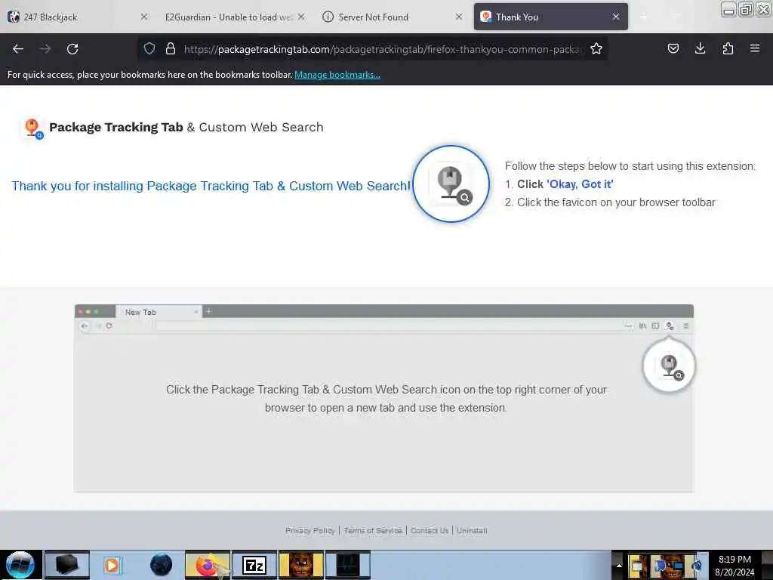Open the Windows Start menu
Image resolution: width=773 pixels, height=580 pixels.
(20, 565)
